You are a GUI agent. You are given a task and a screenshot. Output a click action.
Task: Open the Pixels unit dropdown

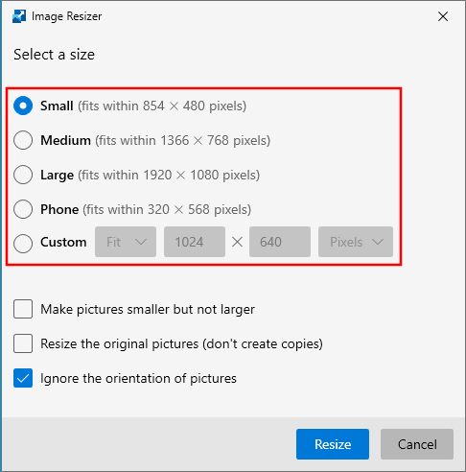356,242
